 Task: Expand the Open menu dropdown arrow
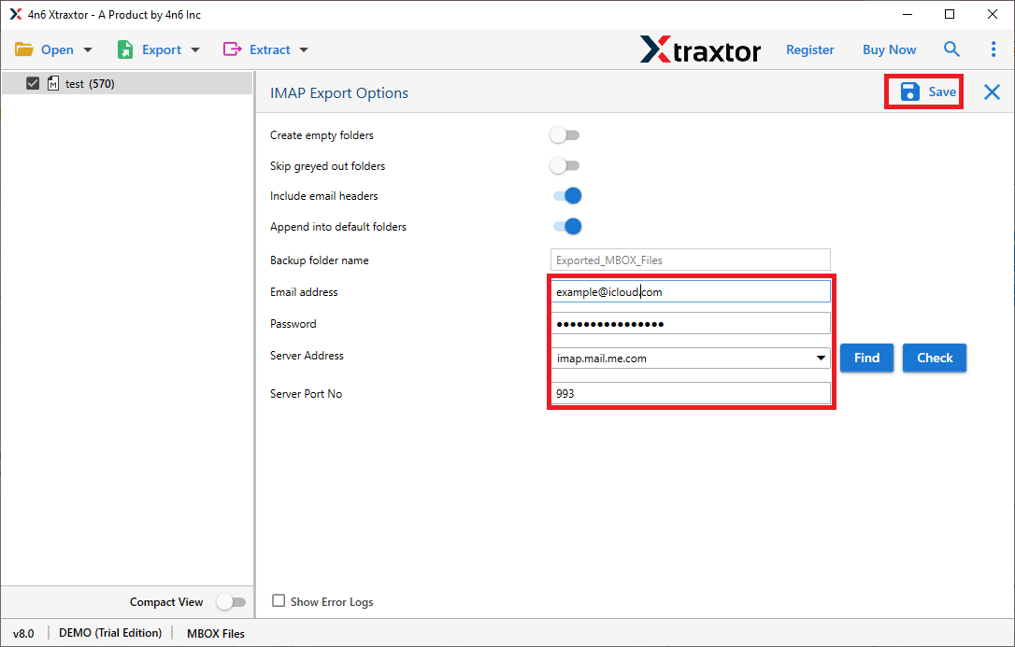click(x=88, y=50)
